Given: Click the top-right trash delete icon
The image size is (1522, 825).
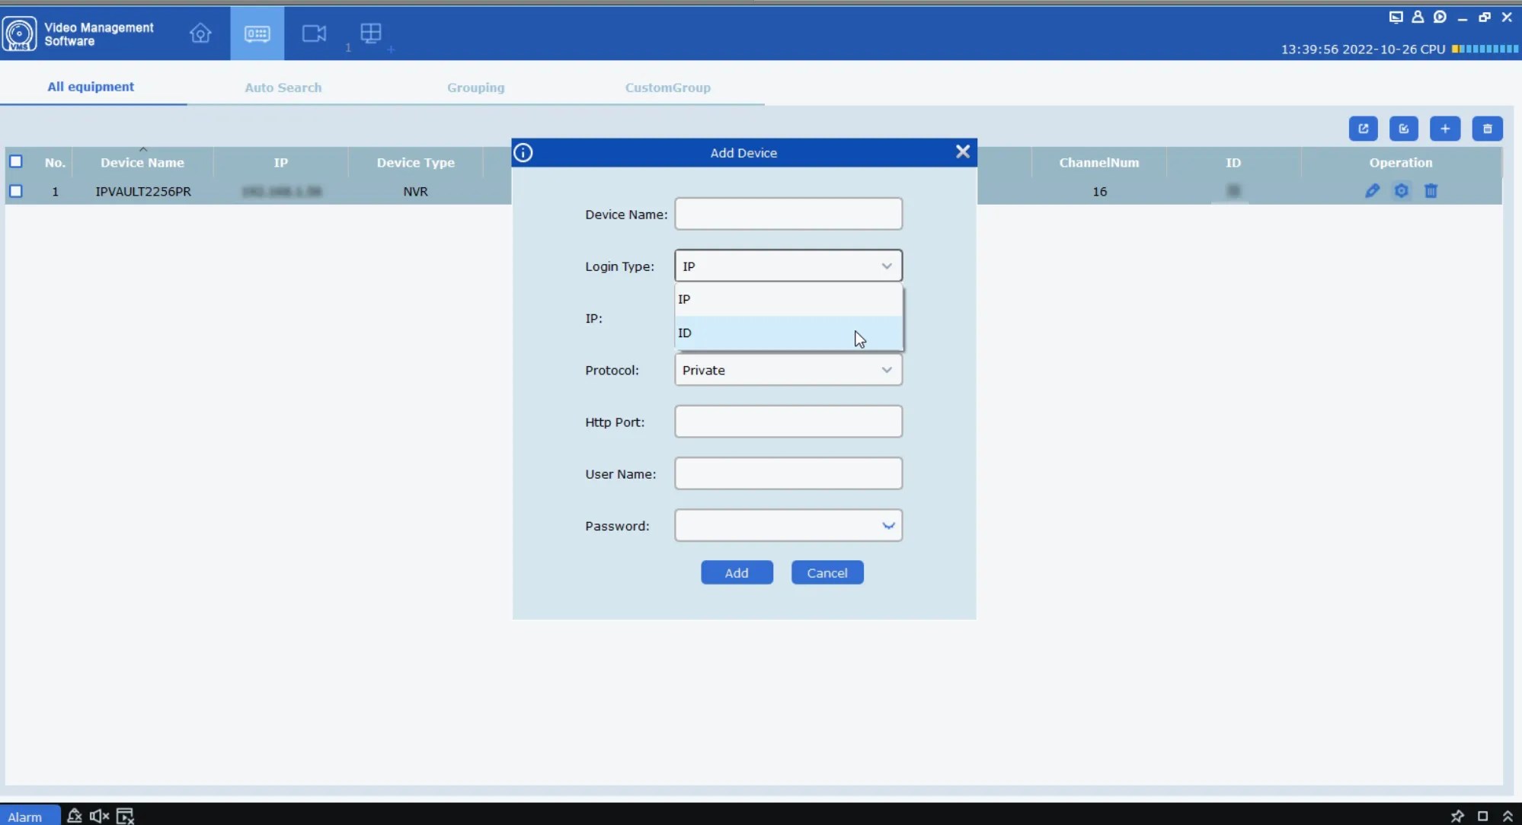Looking at the screenshot, I should coord(1486,129).
